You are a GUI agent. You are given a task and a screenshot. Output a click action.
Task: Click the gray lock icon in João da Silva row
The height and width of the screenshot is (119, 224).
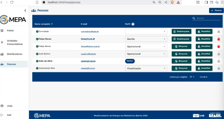point(219,61)
